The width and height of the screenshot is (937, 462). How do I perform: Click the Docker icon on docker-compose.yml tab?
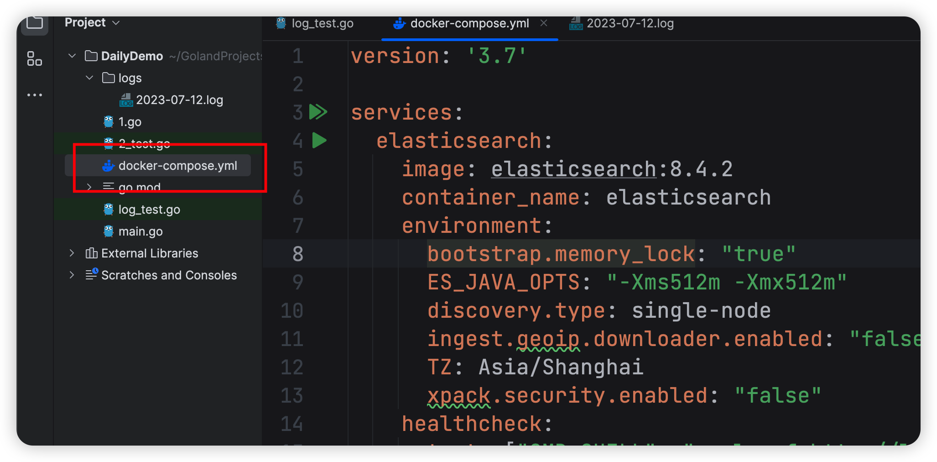pos(399,24)
